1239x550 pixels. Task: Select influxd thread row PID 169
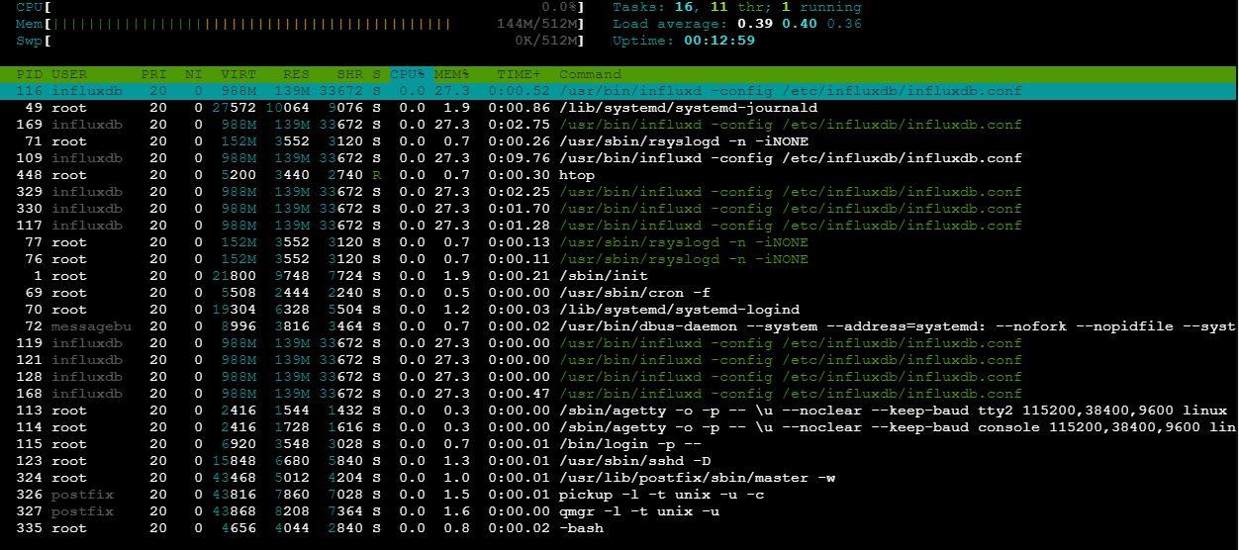click(619, 125)
